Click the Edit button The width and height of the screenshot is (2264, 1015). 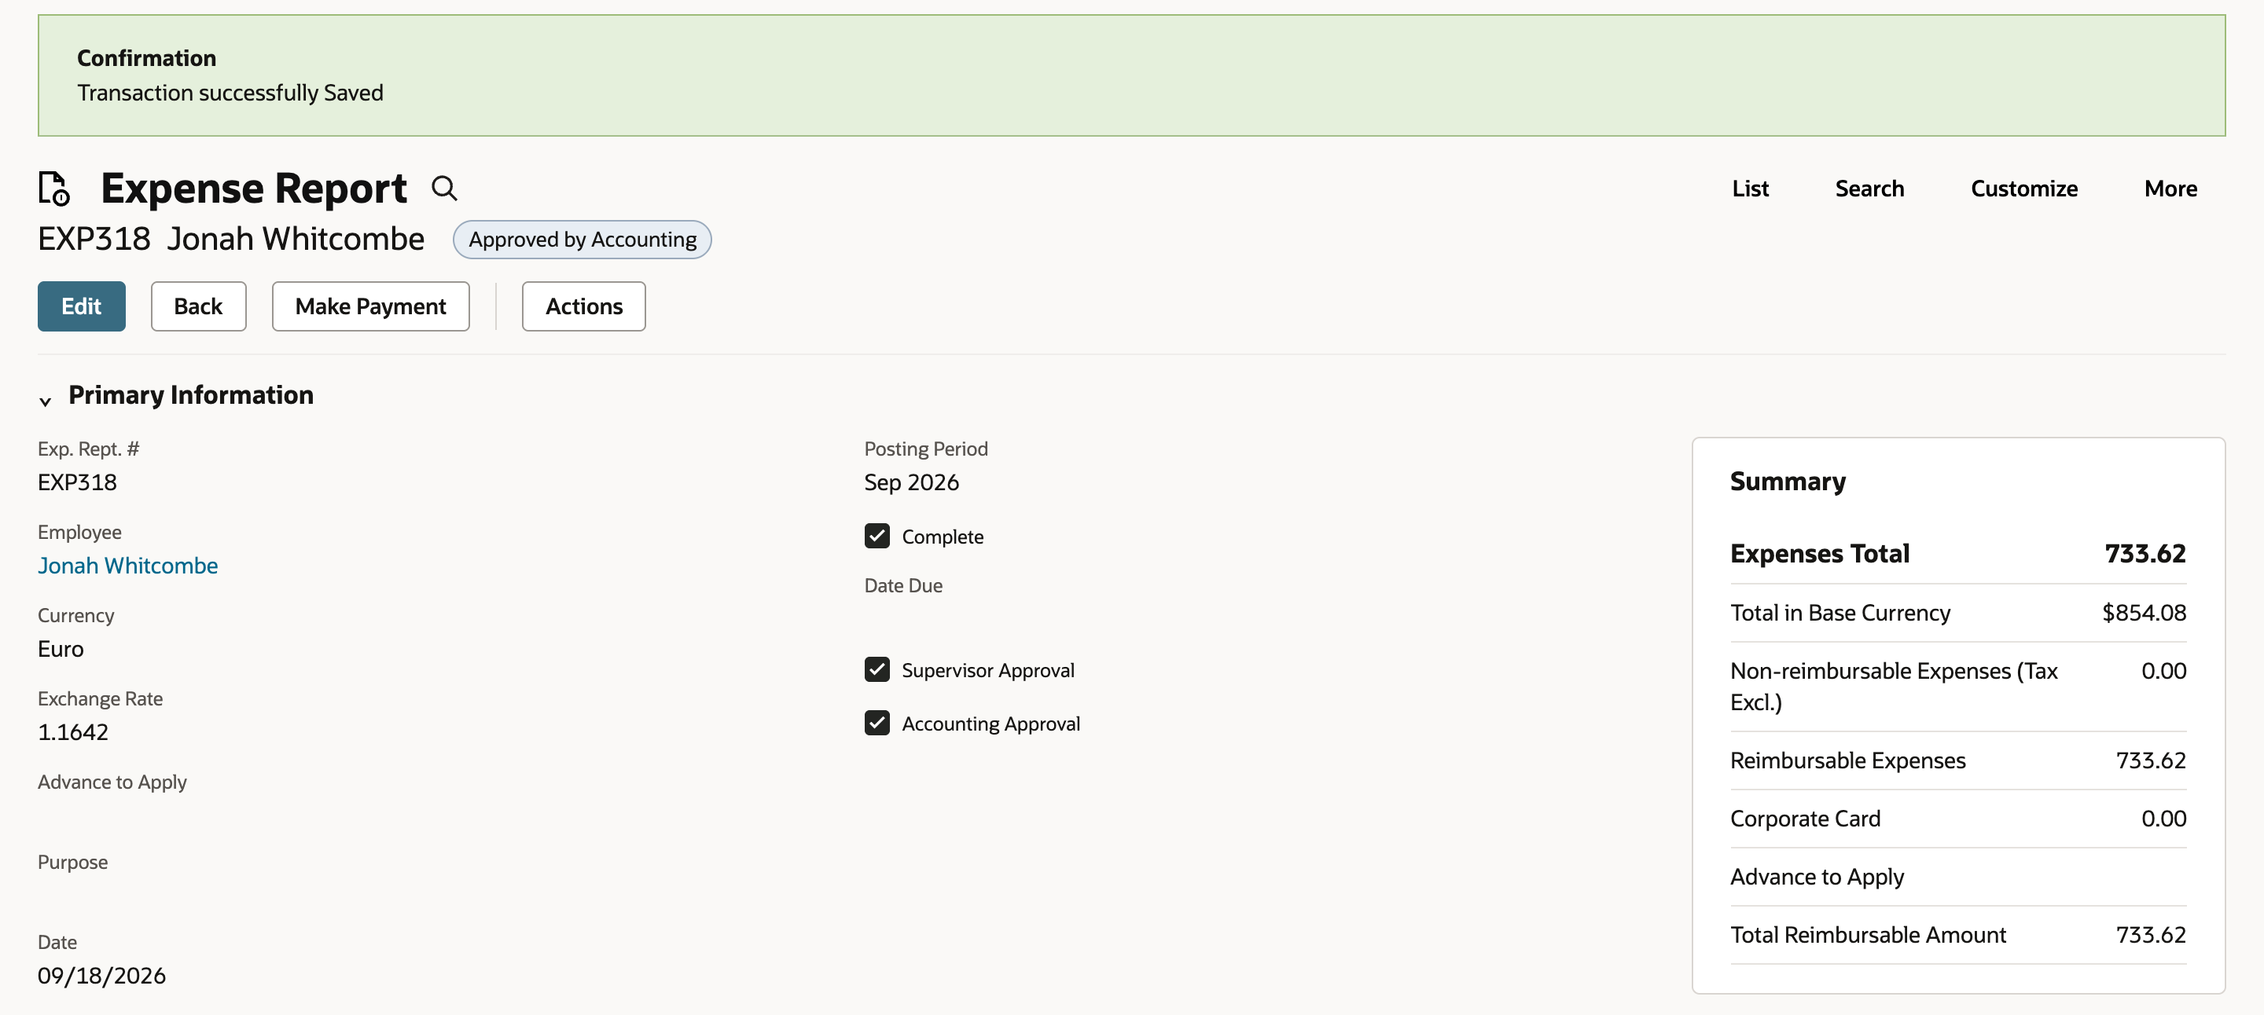82,306
